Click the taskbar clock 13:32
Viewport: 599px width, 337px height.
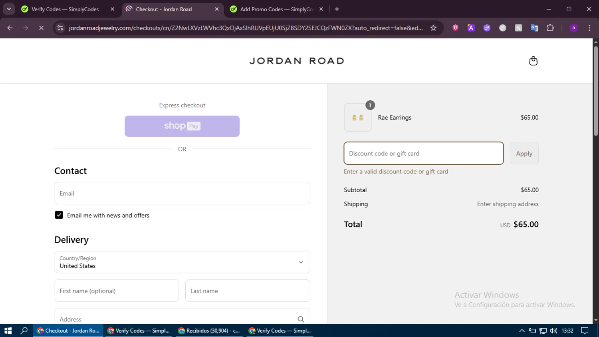pyautogui.click(x=567, y=331)
